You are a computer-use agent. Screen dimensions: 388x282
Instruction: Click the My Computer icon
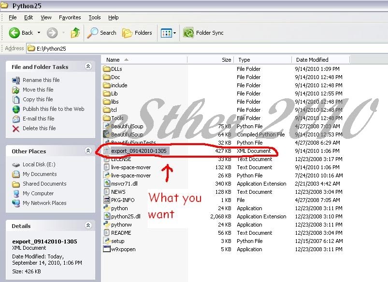coord(16,194)
